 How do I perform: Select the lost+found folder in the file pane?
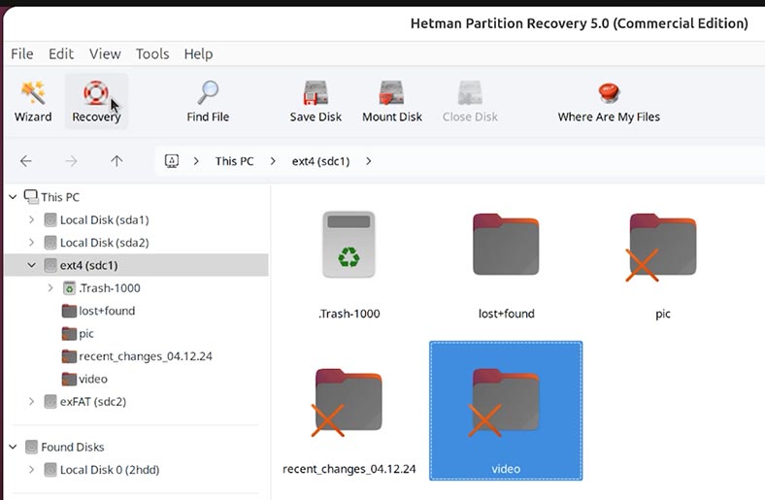[x=506, y=265]
